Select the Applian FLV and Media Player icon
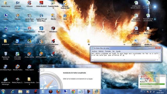Screen dimensions: 167x94 tap(41, 17)
